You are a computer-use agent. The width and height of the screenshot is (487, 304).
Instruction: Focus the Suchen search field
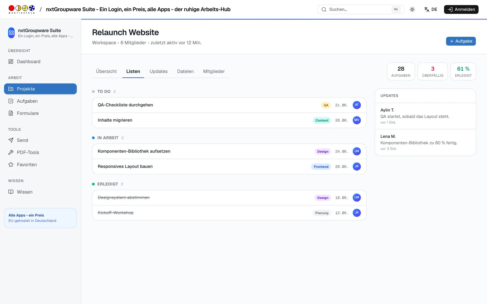point(361,9)
